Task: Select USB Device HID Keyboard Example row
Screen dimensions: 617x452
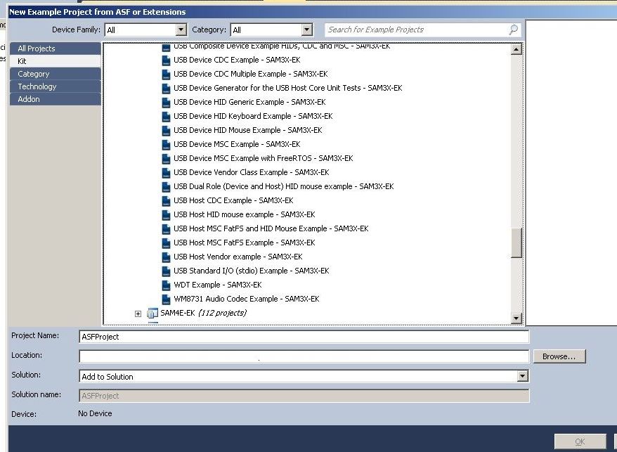Action: (253, 116)
